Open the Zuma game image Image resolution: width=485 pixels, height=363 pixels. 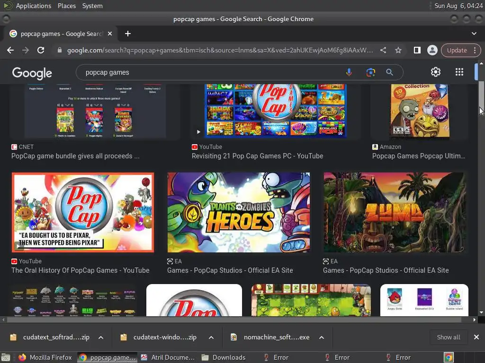point(395,212)
